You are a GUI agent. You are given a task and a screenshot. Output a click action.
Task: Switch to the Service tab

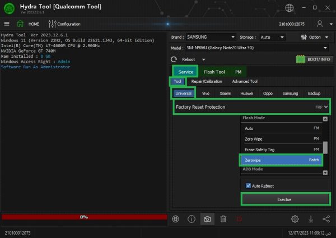click(185, 72)
